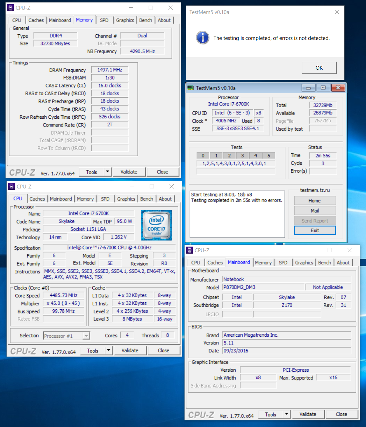The height and width of the screenshot is (427, 366).
Task: Switch to the Memory tab in the CPU window
Action: (85, 199)
